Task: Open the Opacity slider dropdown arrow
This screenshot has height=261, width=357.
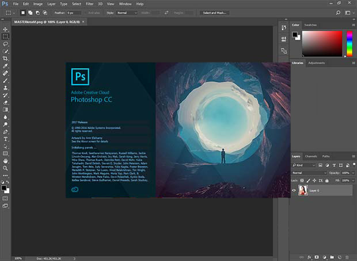Action: click(x=353, y=173)
